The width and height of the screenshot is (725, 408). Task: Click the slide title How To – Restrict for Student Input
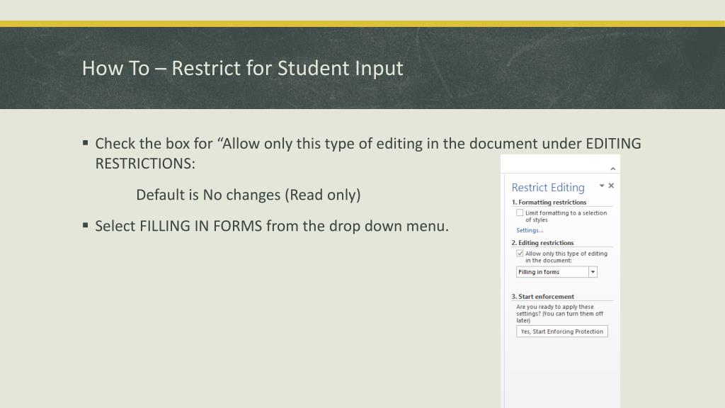pyautogui.click(x=242, y=68)
